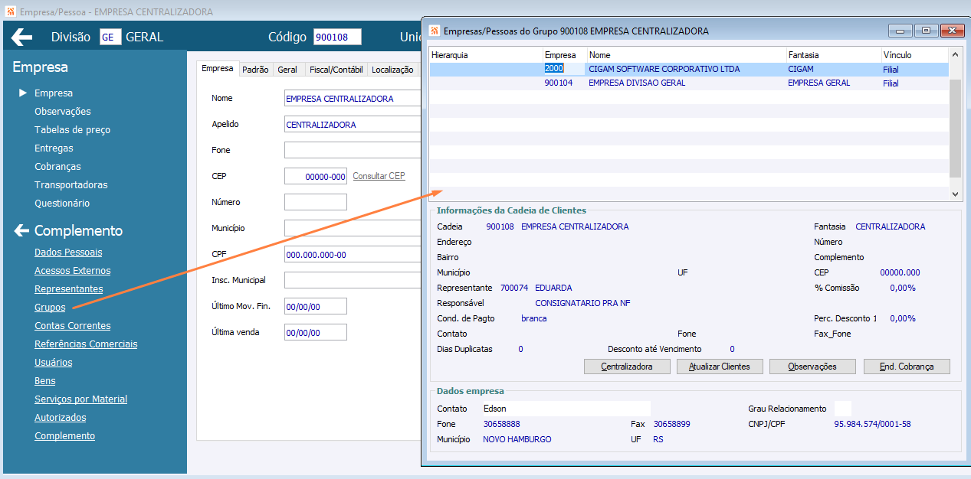This screenshot has width=971, height=479.
Task: Open the Grupos link
Action: pos(50,308)
